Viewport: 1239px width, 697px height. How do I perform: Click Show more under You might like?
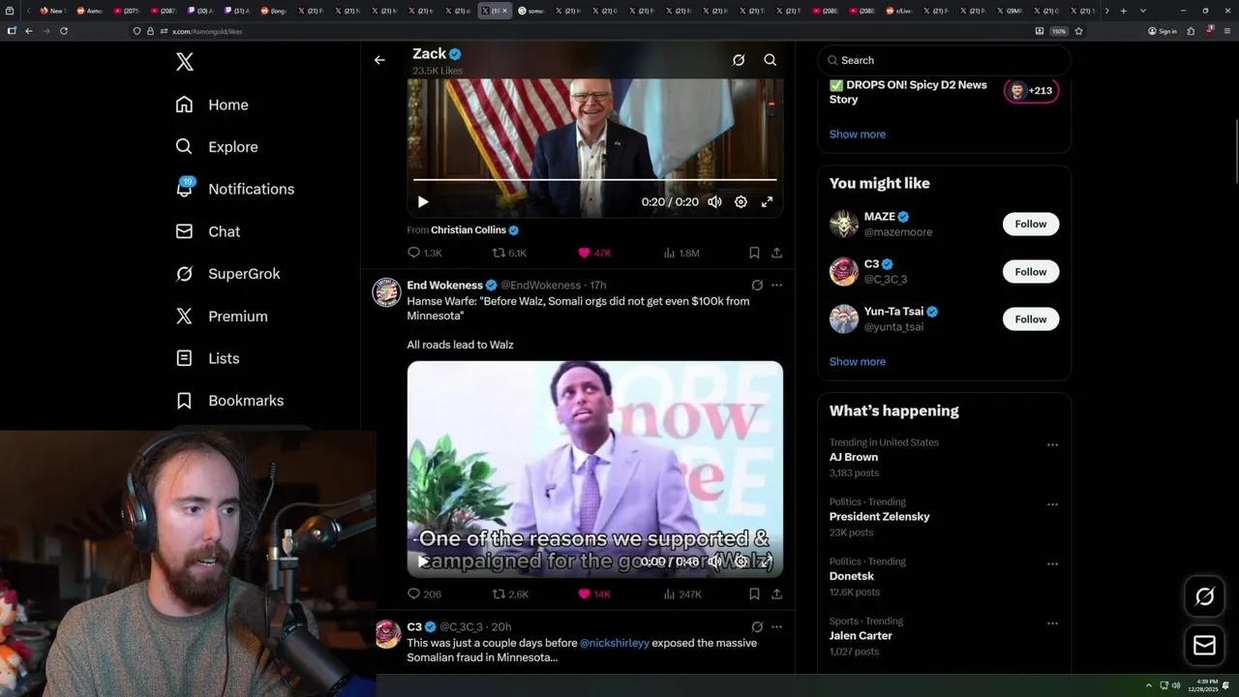tap(858, 362)
